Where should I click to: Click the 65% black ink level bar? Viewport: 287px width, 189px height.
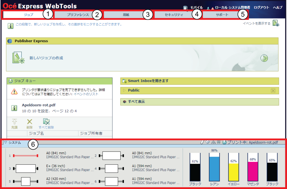coord(272,167)
